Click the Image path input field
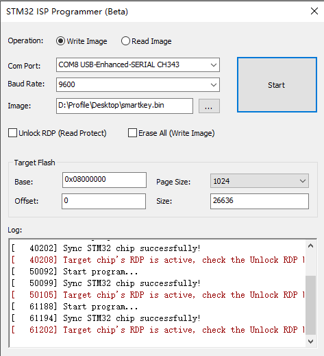This screenshot has width=324, height=356. click(x=125, y=106)
